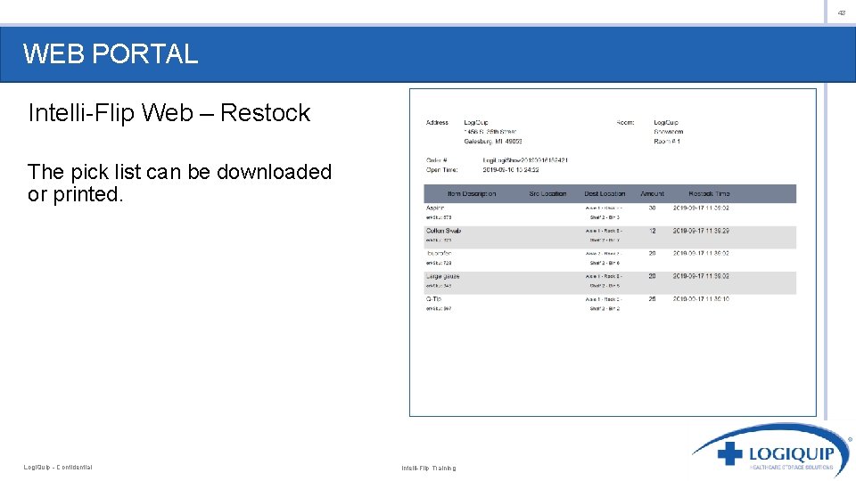Select the WEB PORTAL slide title
This screenshot has width=856, height=481.
click(x=111, y=54)
